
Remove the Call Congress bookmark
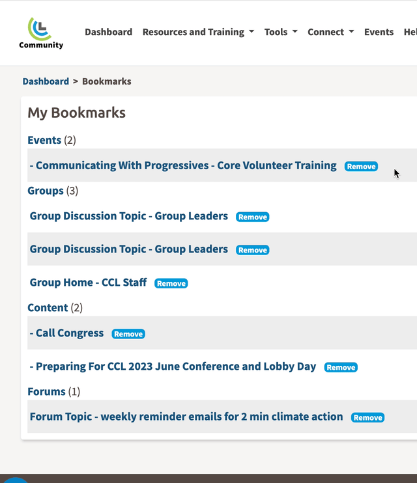pyautogui.click(x=128, y=334)
